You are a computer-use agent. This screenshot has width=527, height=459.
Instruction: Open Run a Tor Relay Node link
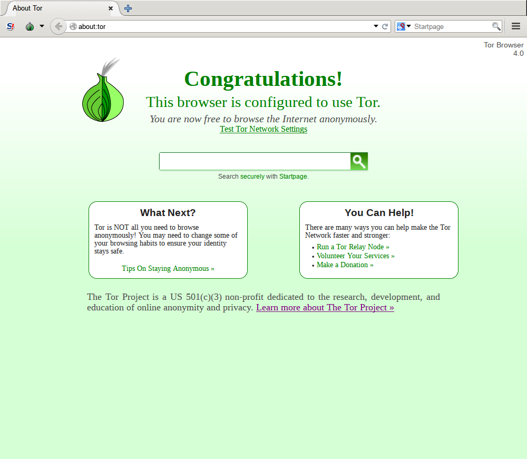coord(353,247)
